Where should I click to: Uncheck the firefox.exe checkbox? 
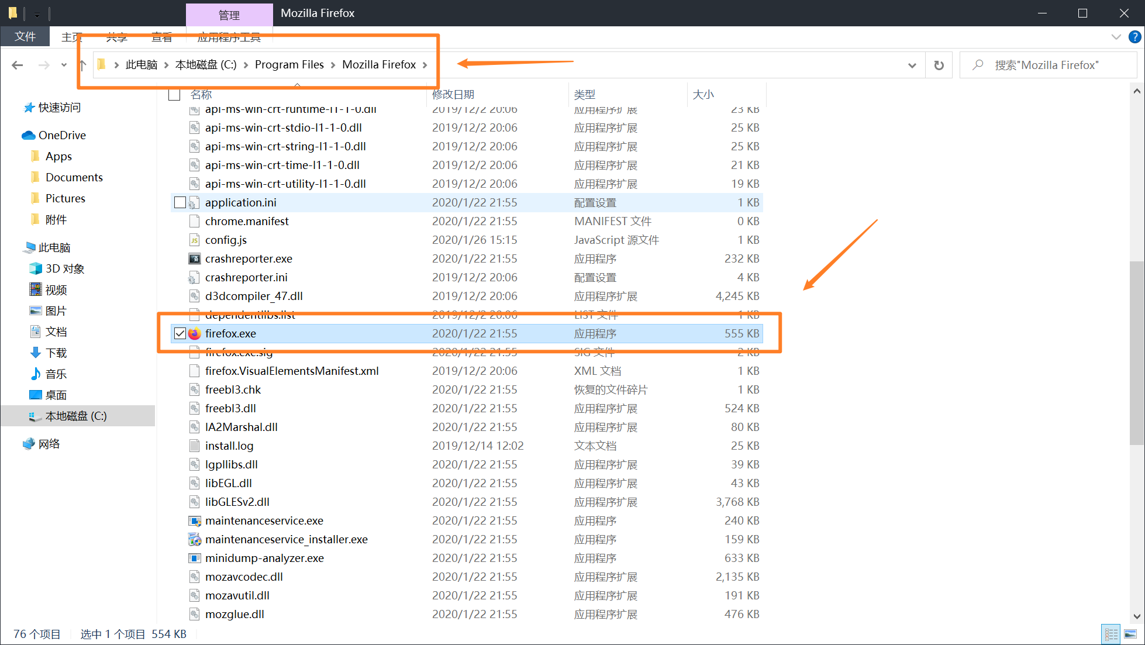coord(180,333)
